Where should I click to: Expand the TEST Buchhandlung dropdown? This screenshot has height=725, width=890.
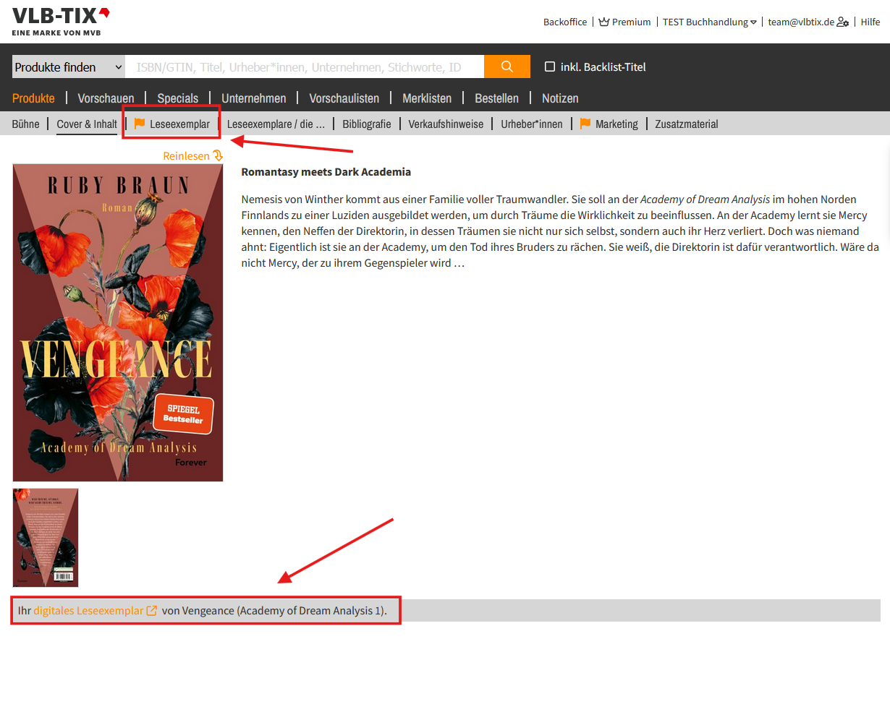click(710, 22)
